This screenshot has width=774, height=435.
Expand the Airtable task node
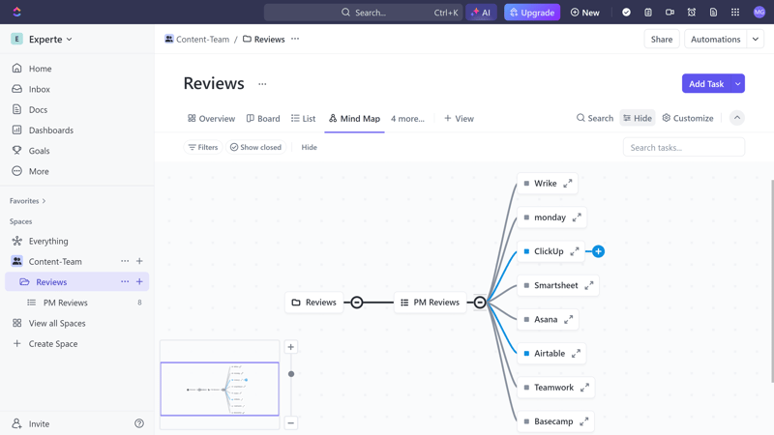tap(576, 354)
